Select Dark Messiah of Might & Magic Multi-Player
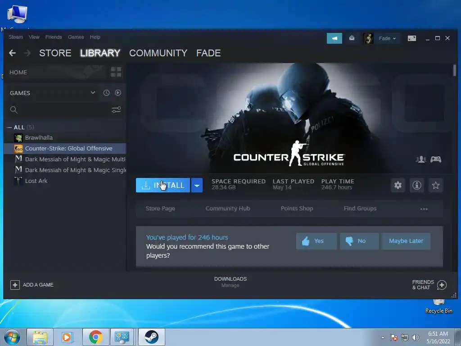 tap(65, 159)
